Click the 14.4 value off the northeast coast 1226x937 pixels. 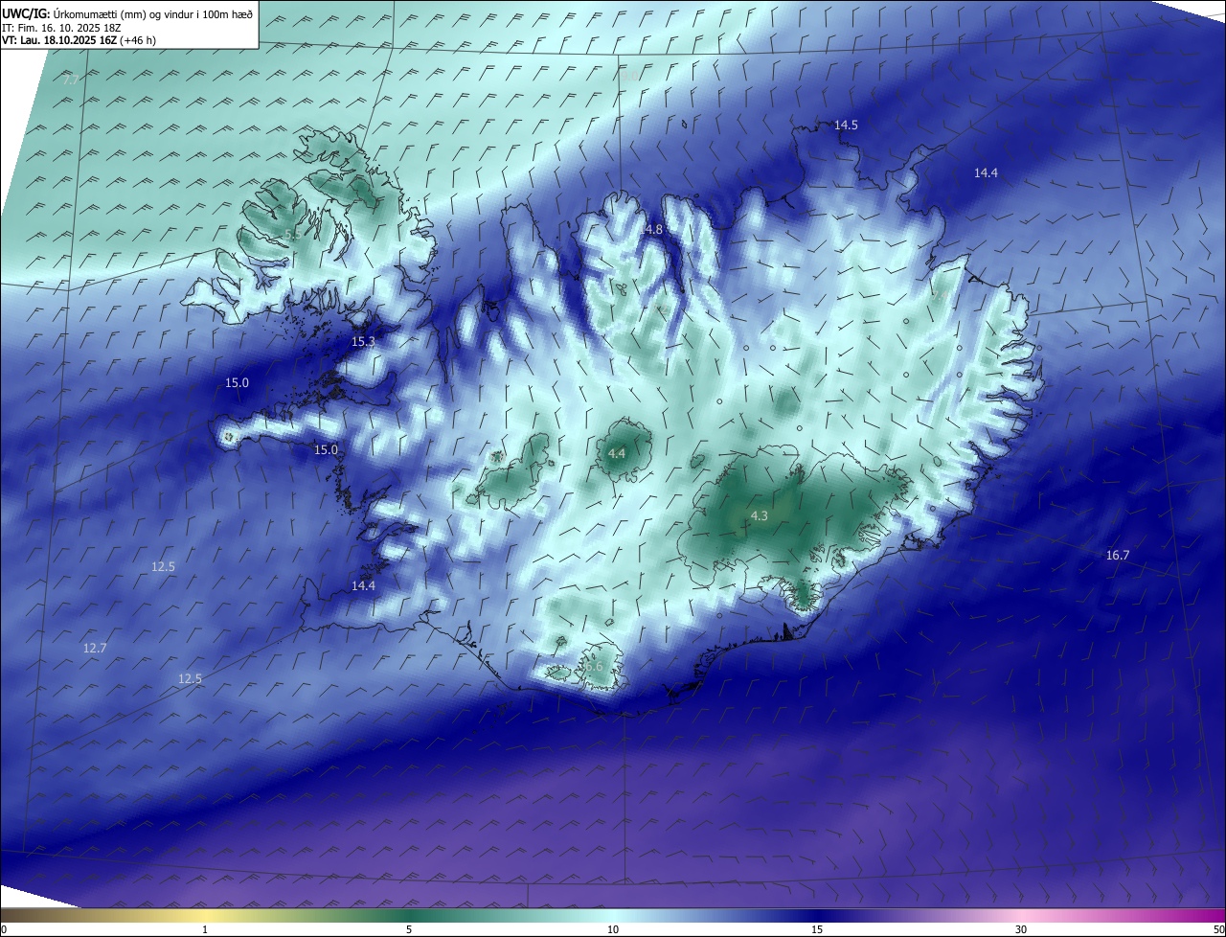(x=986, y=173)
